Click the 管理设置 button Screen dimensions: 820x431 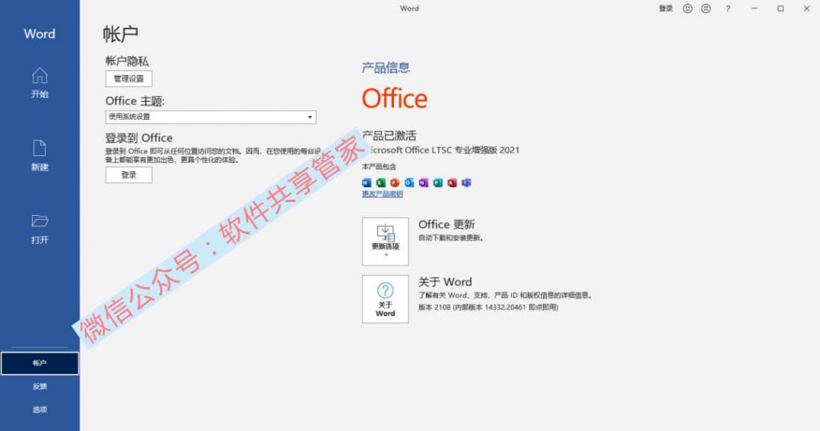[x=129, y=79]
